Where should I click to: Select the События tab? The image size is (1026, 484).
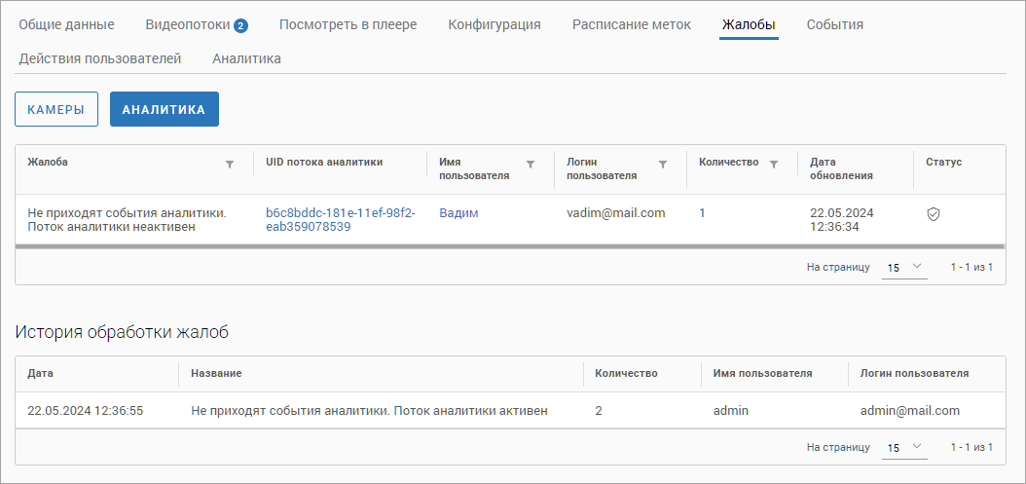pos(834,24)
